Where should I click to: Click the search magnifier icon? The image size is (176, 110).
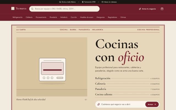point(32,9)
